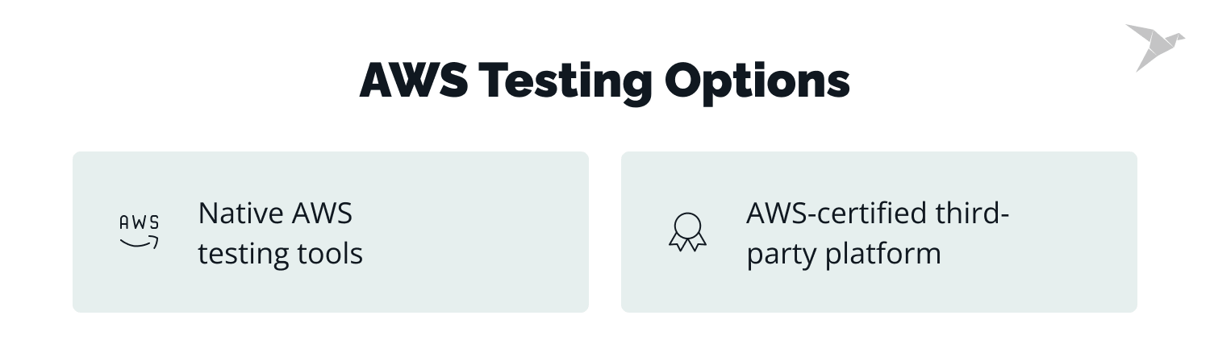The height and width of the screenshot is (361, 1210).
Task: Click the "testing tools" text line
Action: 280,254
